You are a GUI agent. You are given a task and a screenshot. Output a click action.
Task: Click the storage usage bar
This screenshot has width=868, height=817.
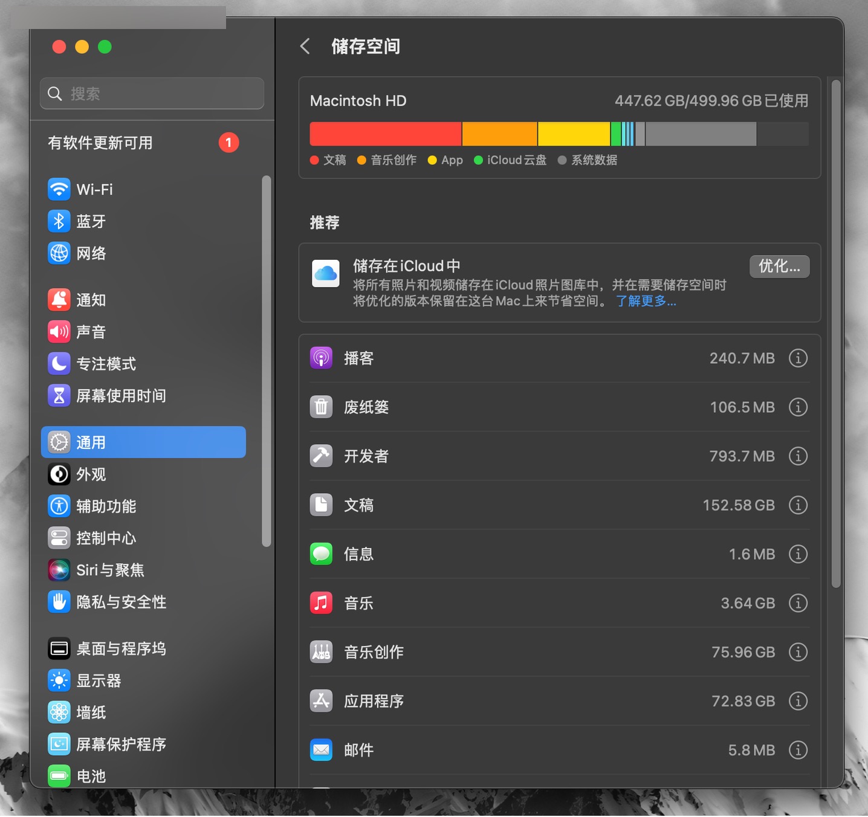[559, 134]
